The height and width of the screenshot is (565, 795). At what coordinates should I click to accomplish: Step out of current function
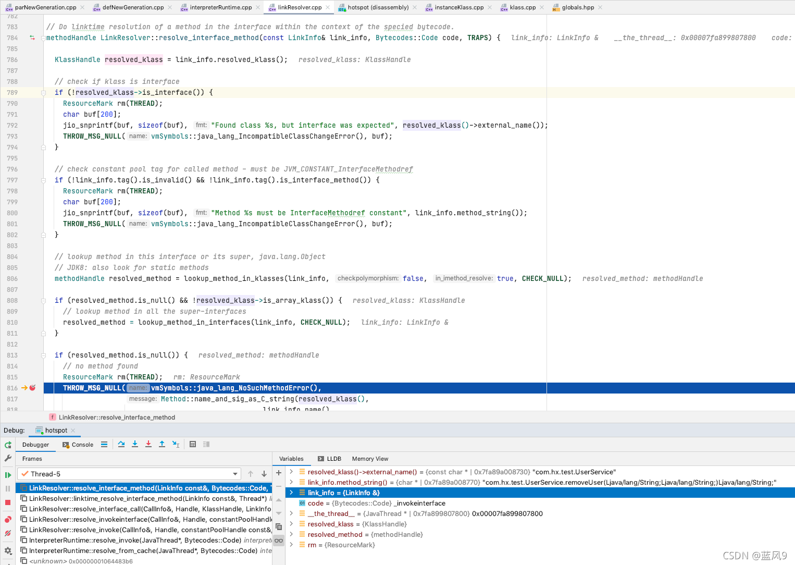162,444
